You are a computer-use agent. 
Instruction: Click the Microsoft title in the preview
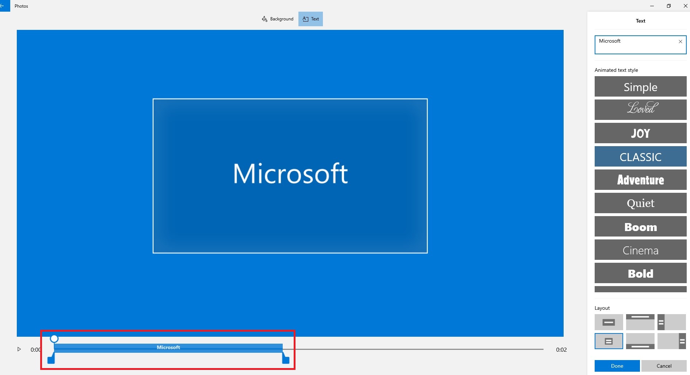point(290,173)
